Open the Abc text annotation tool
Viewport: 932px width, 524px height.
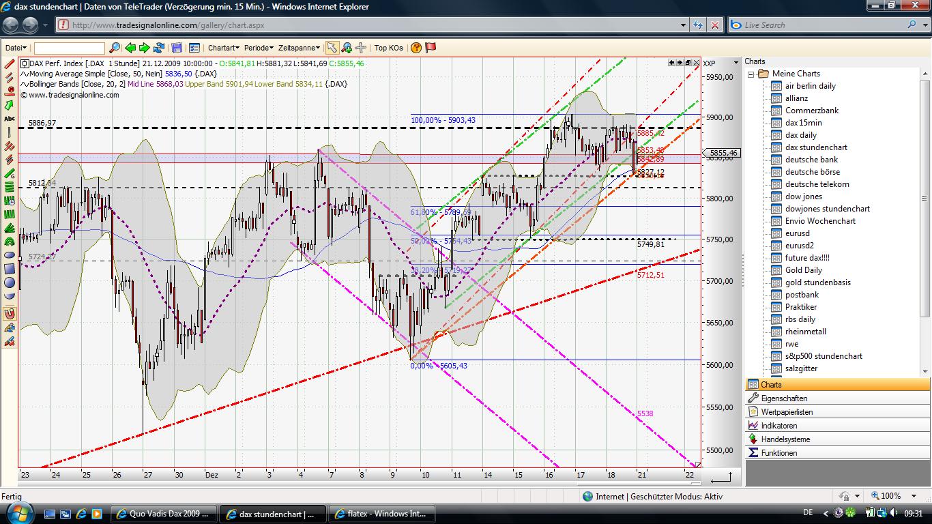pyautogui.click(x=8, y=117)
